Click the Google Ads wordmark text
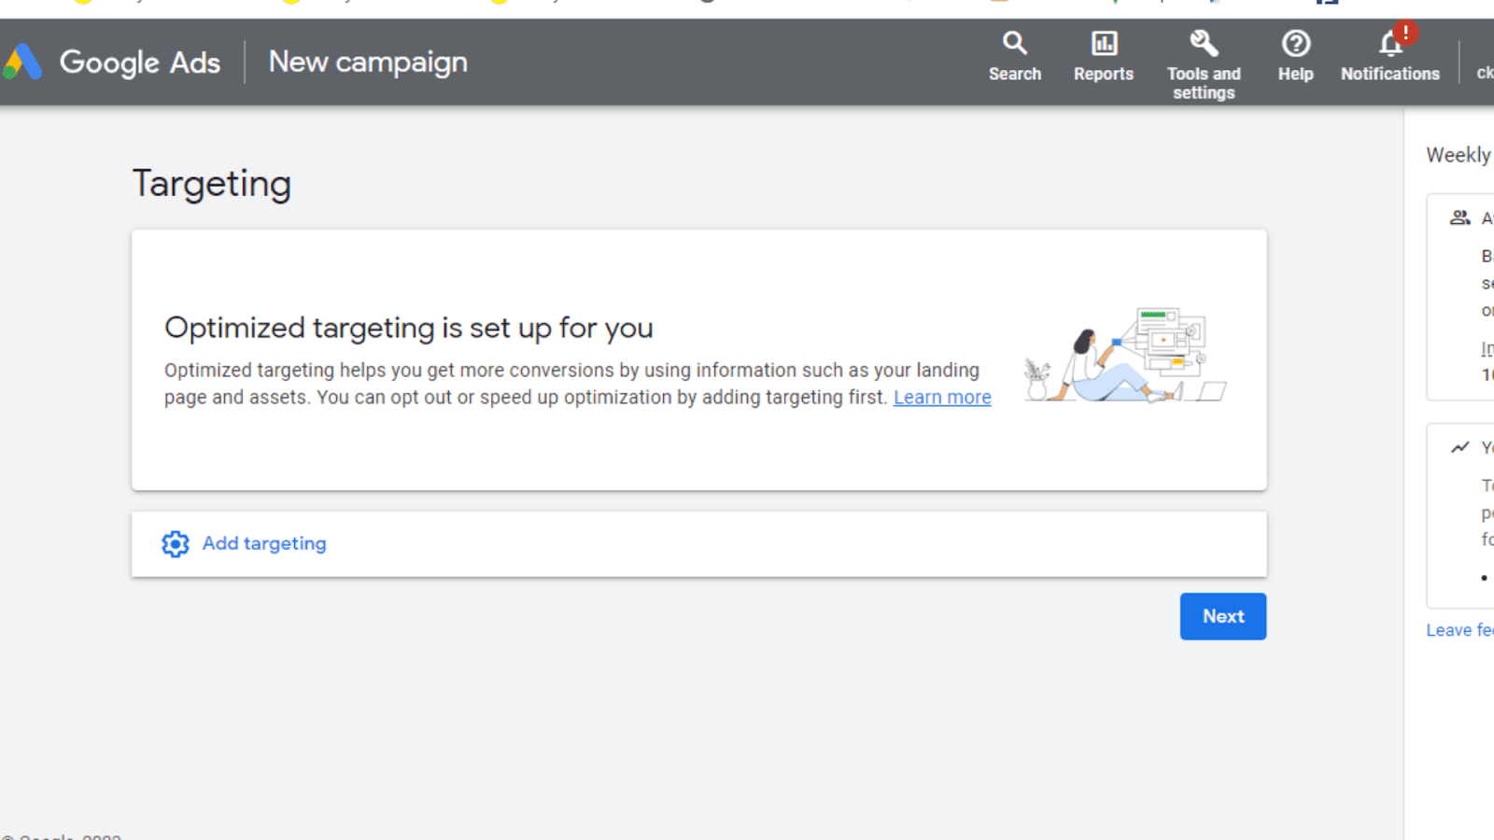This screenshot has width=1494, height=840. [140, 62]
